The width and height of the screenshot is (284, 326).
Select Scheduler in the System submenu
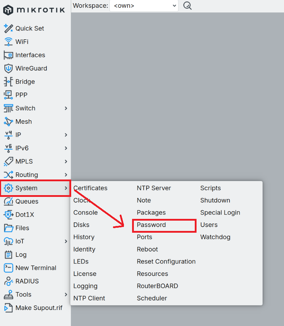(152, 298)
